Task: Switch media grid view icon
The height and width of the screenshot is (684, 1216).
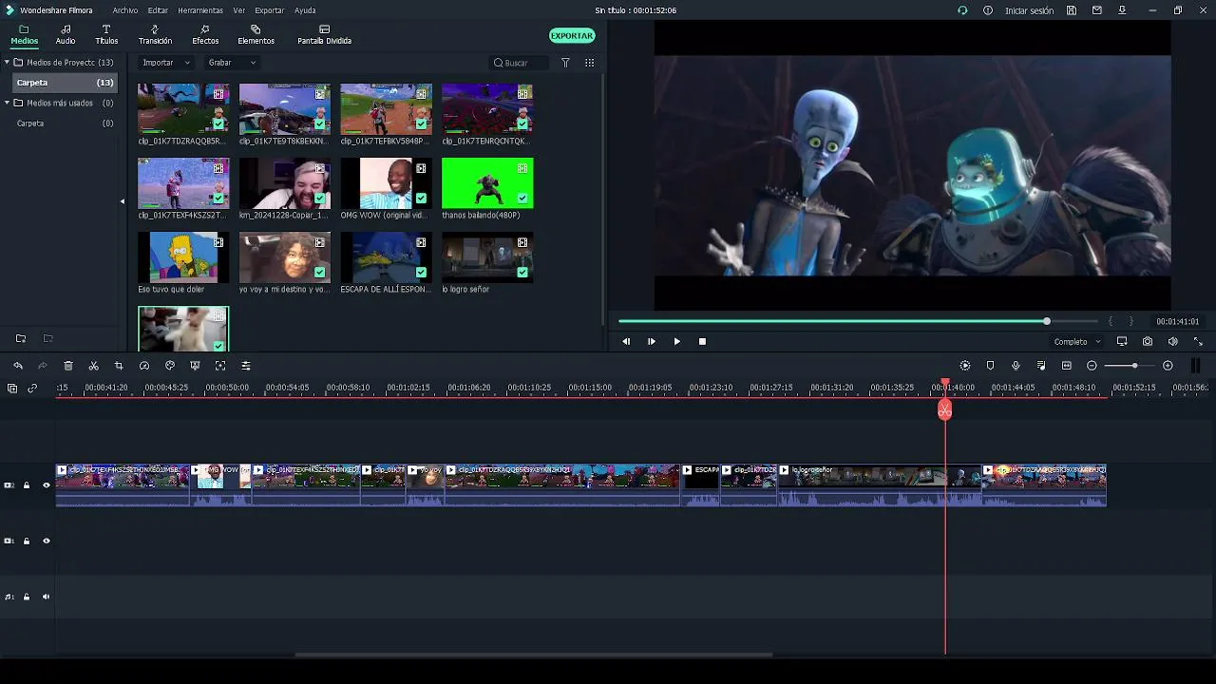Action: click(x=590, y=63)
